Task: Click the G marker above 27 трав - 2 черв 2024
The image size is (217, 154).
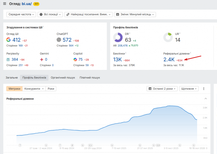Action: (x=46, y=145)
